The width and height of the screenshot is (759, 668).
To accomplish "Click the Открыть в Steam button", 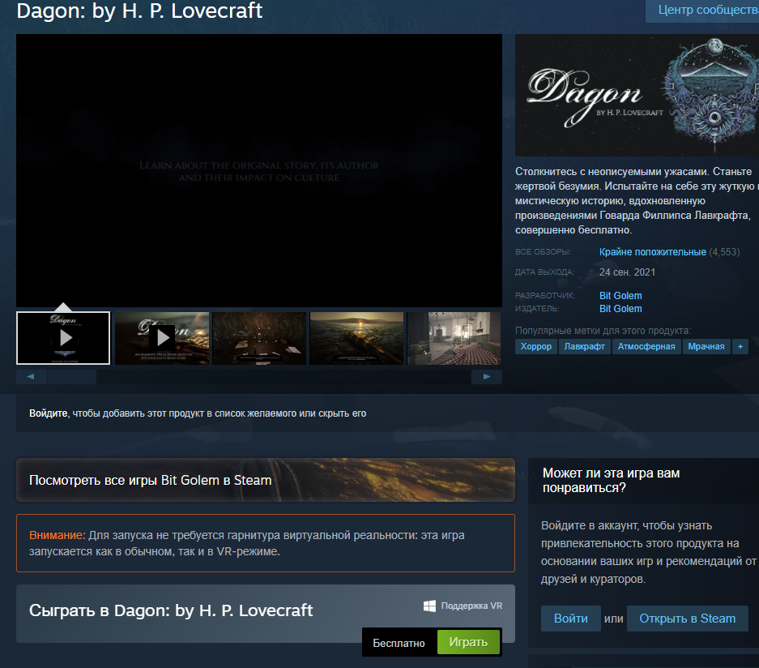I will 688,619.
